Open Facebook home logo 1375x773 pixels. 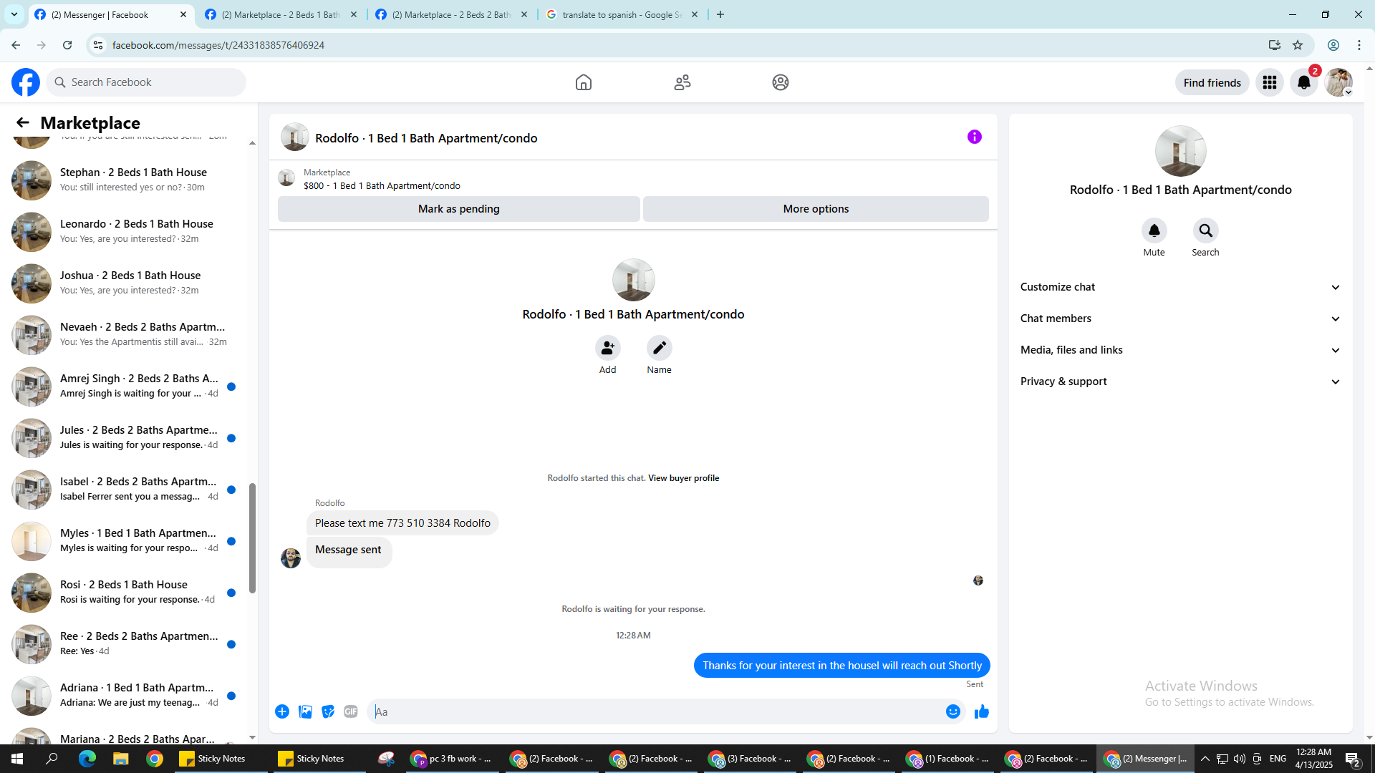click(x=26, y=82)
